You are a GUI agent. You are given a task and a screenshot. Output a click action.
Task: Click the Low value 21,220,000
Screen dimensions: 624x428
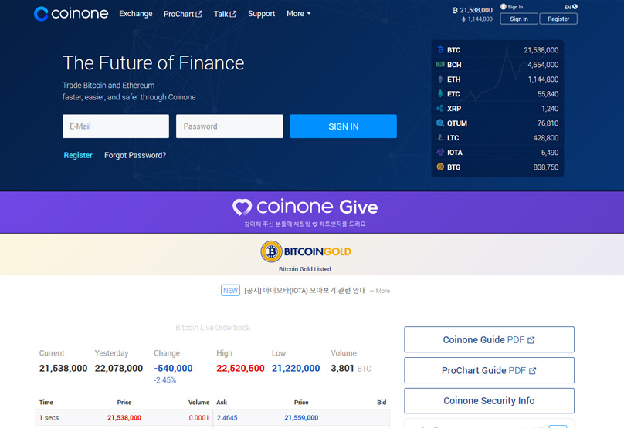296,369
